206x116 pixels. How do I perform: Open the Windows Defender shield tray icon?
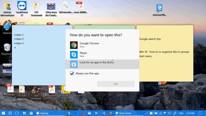pos(165,113)
